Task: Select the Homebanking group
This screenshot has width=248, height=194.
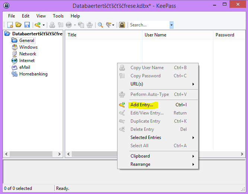Action: (x=33, y=74)
